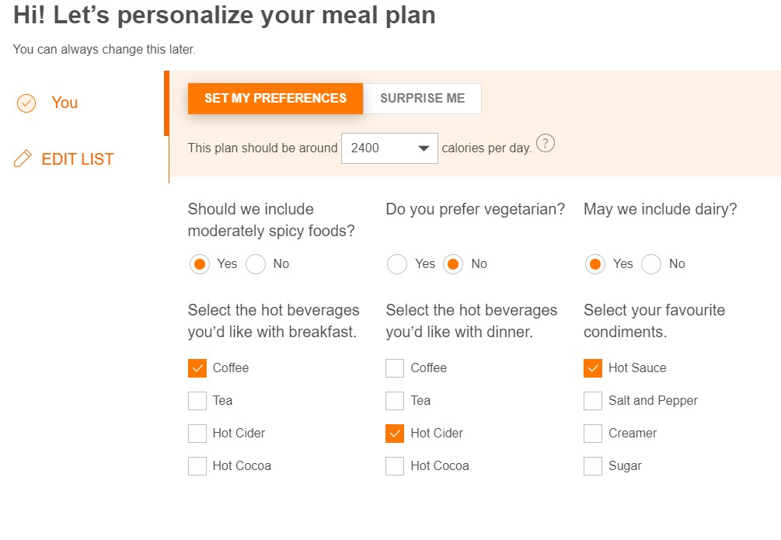Enable the Sugar condiment checkbox

point(593,466)
